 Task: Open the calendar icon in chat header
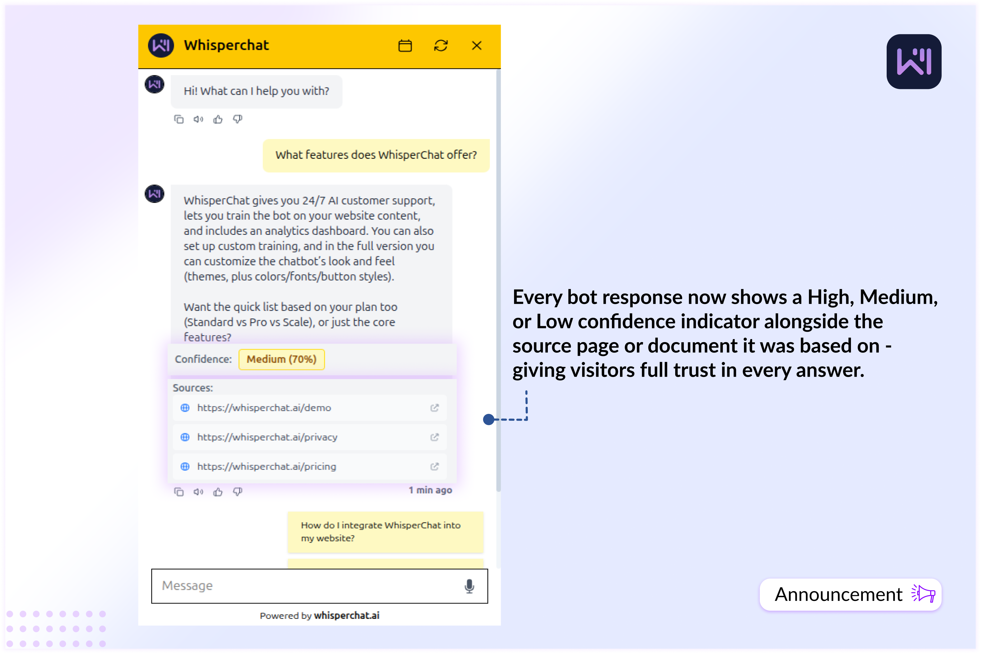pos(405,45)
